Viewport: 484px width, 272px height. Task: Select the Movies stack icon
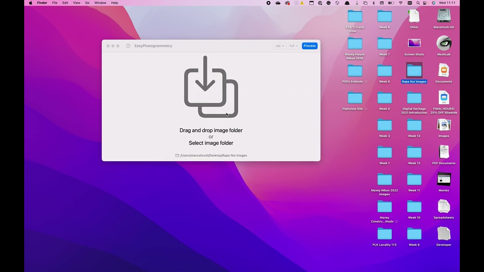444,179
